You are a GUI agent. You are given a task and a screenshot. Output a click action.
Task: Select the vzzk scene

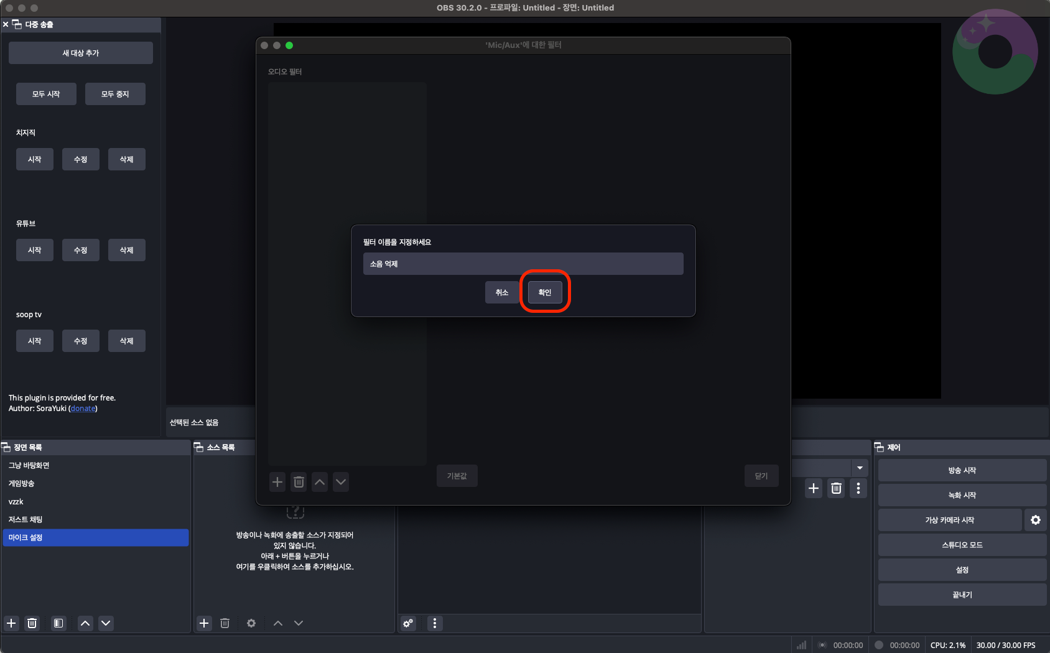96,501
